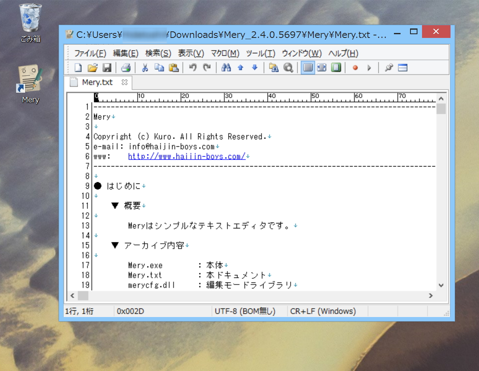Image resolution: width=479 pixels, height=371 pixels.
Task: Print the document via the printer icon
Action: (x=126, y=67)
